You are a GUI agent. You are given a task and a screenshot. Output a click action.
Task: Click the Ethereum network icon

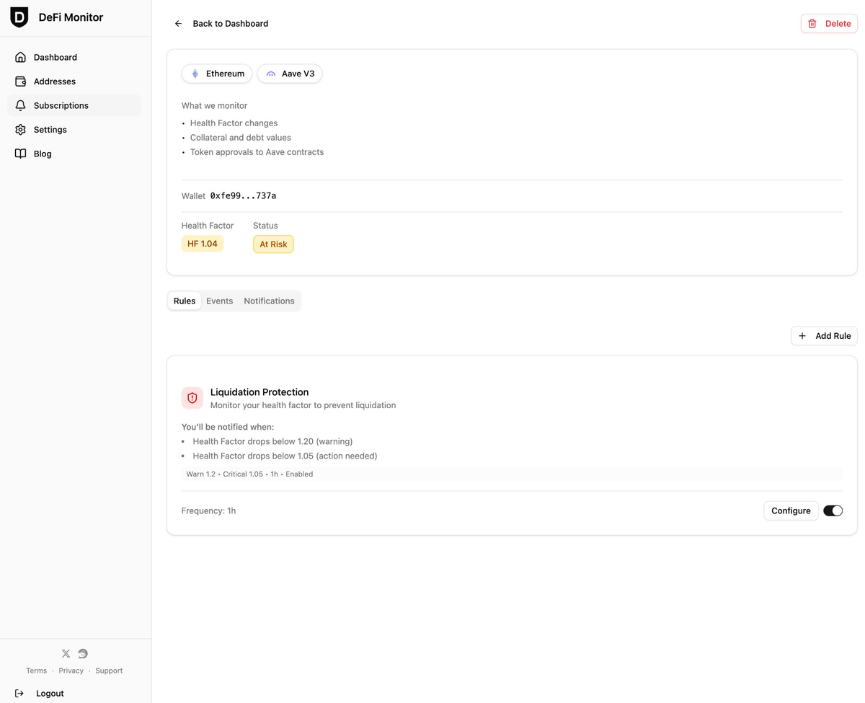tap(195, 74)
